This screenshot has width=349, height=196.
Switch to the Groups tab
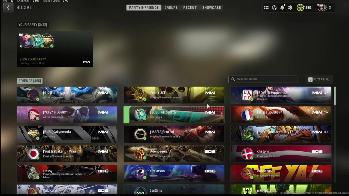point(171,8)
